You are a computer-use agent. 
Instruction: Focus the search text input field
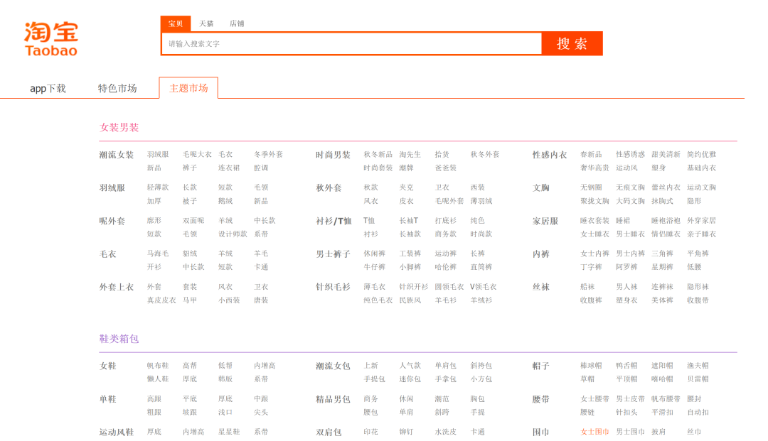point(351,44)
